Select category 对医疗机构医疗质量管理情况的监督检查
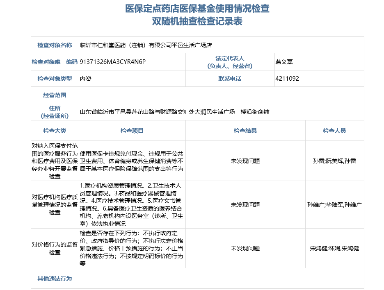384x290 pixels. [x=55, y=205]
